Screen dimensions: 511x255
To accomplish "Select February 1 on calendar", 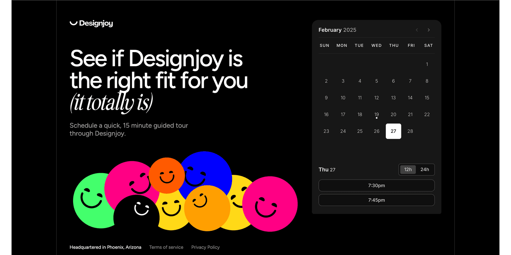I will click(427, 64).
